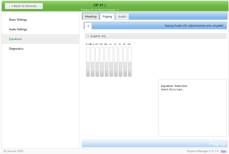Select channel tab 1
Viewport: 229px width, 154px height.
pyautogui.click(x=88, y=26)
